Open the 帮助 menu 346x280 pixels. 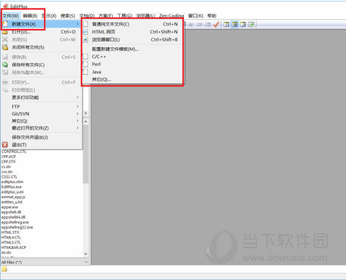(x=212, y=16)
